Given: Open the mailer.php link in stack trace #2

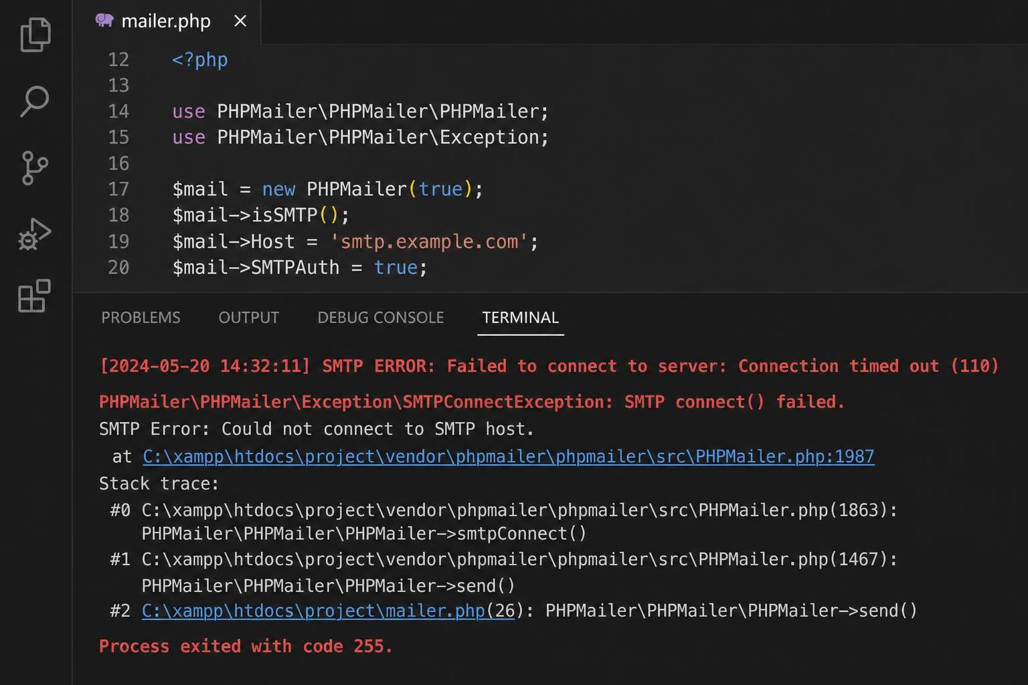Looking at the screenshot, I should 328,611.
